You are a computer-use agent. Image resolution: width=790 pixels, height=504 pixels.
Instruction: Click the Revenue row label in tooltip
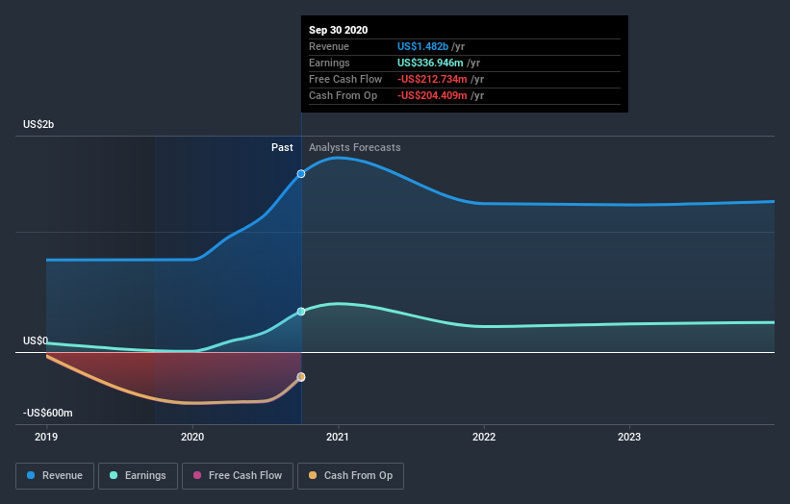[x=329, y=46]
